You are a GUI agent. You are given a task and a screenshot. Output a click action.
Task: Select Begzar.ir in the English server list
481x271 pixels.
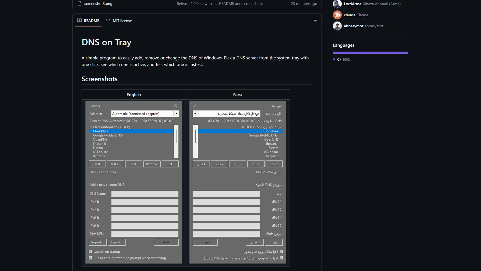coord(131,156)
